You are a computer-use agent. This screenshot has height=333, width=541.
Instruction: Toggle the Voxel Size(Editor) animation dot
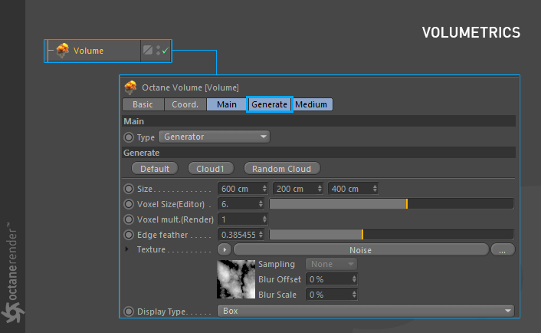(x=129, y=204)
